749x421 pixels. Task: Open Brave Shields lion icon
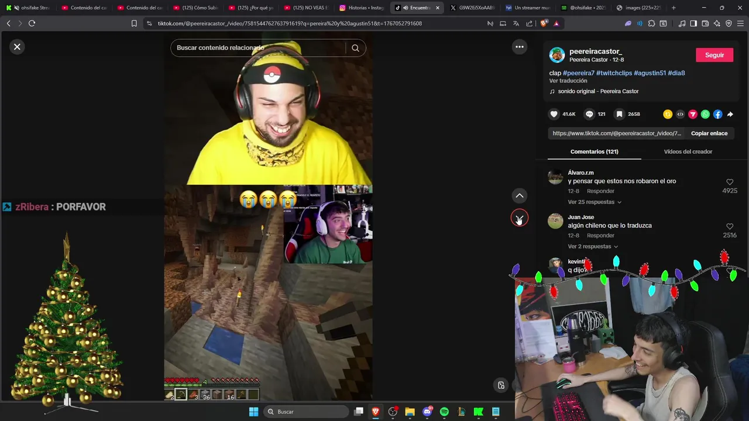pos(544,23)
